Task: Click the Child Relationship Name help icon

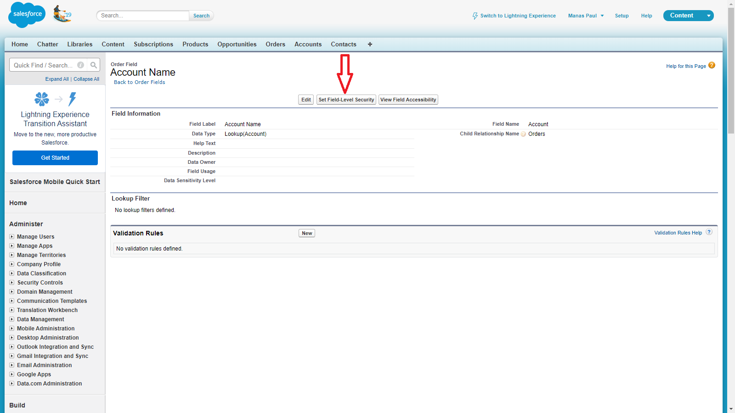Action: tap(523, 134)
